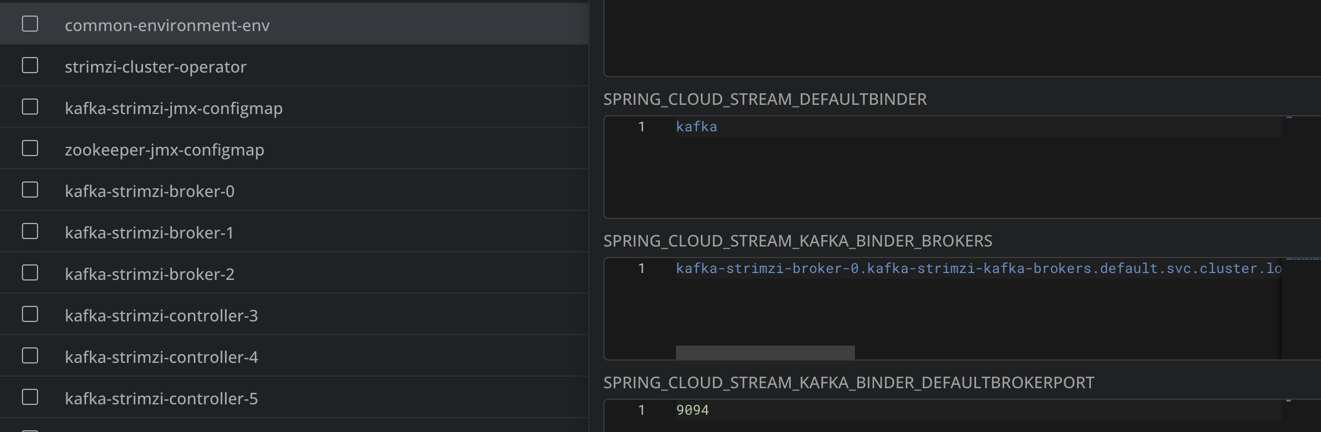The image size is (1321, 432).
Task: Open kafka-strimzi-controller-3 row
Action: (294, 314)
